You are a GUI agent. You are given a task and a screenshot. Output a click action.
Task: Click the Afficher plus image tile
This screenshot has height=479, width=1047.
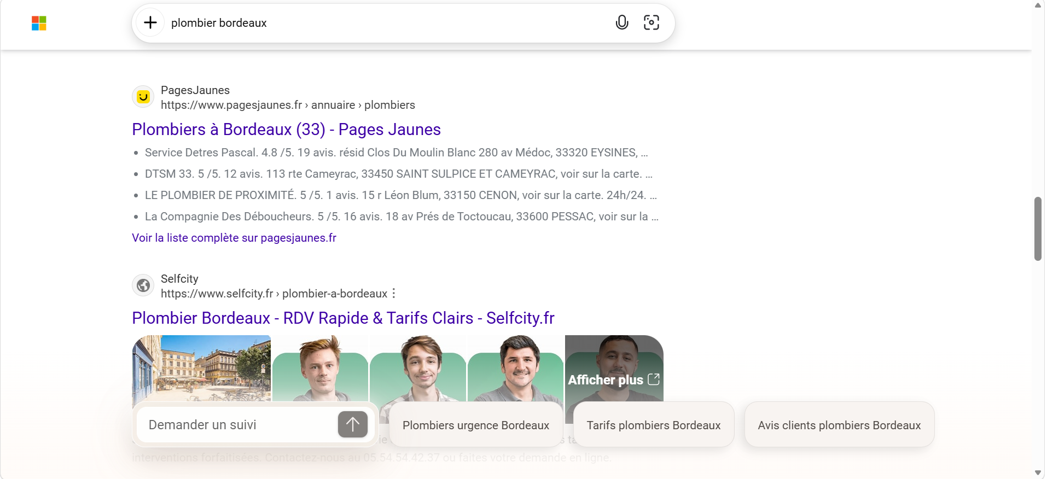pos(614,379)
